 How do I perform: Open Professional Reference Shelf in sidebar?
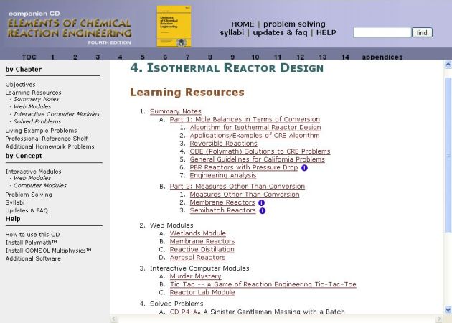point(47,139)
